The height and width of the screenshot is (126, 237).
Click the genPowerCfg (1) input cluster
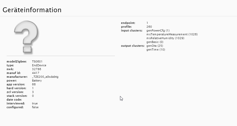[x=158, y=30]
